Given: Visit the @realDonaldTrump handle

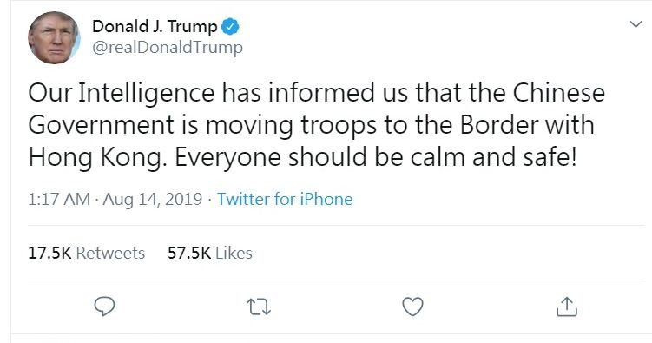Looking at the screenshot, I should tap(168, 48).
